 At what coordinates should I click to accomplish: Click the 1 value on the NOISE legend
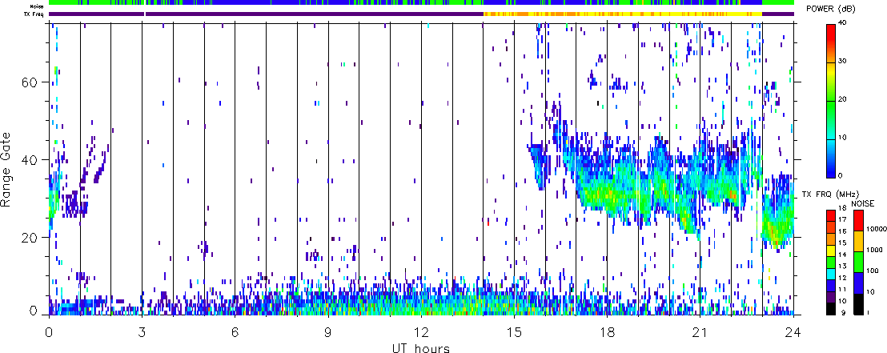point(869,314)
